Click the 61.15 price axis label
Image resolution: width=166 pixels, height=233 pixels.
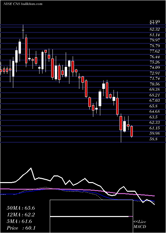[x=155, y=128]
